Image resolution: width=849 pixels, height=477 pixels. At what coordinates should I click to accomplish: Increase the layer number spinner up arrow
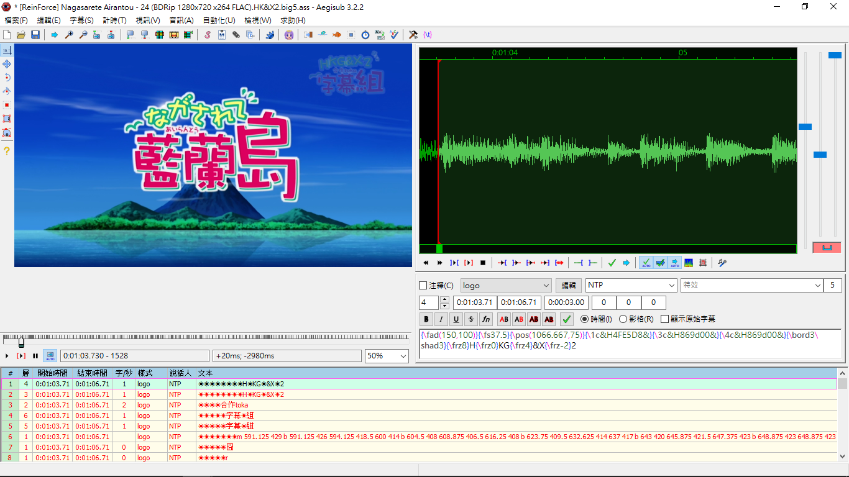click(x=444, y=300)
